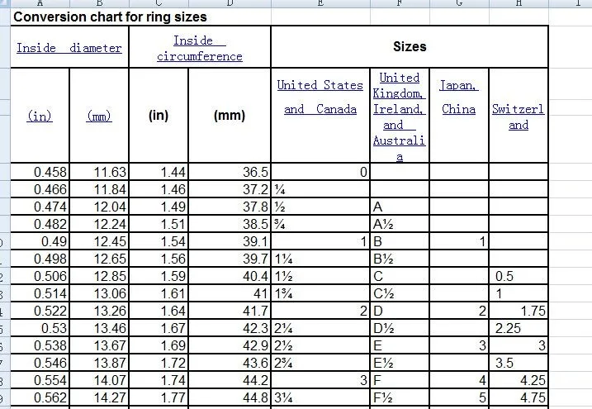Open the Inside diameter hyperlink
Viewport: 592px width, 409px height.
coord(69,48)
